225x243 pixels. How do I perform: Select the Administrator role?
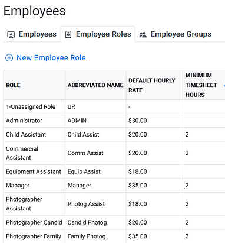pyautogui.click(x=24, y=121)
